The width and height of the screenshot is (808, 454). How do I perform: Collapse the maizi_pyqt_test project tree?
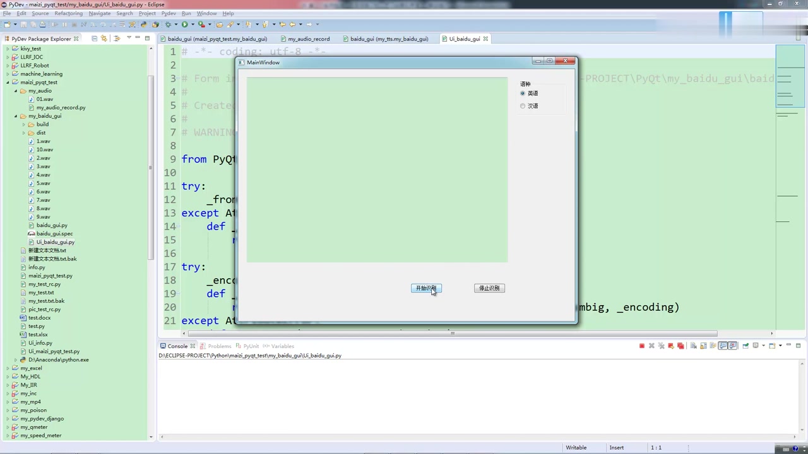coord(8,82)
